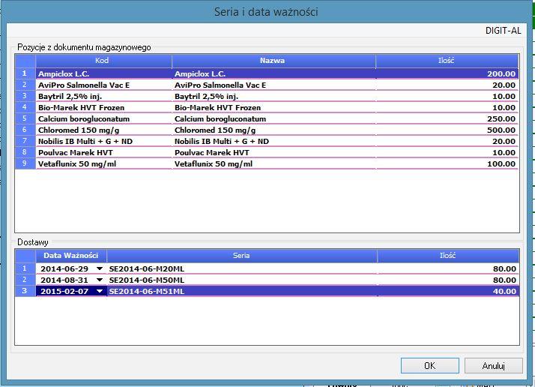The width and height of the screenshot is (535, 387).
Task: Select AviPro Salmonella Vac E in Kod column
Action: [x=103, y=85]
